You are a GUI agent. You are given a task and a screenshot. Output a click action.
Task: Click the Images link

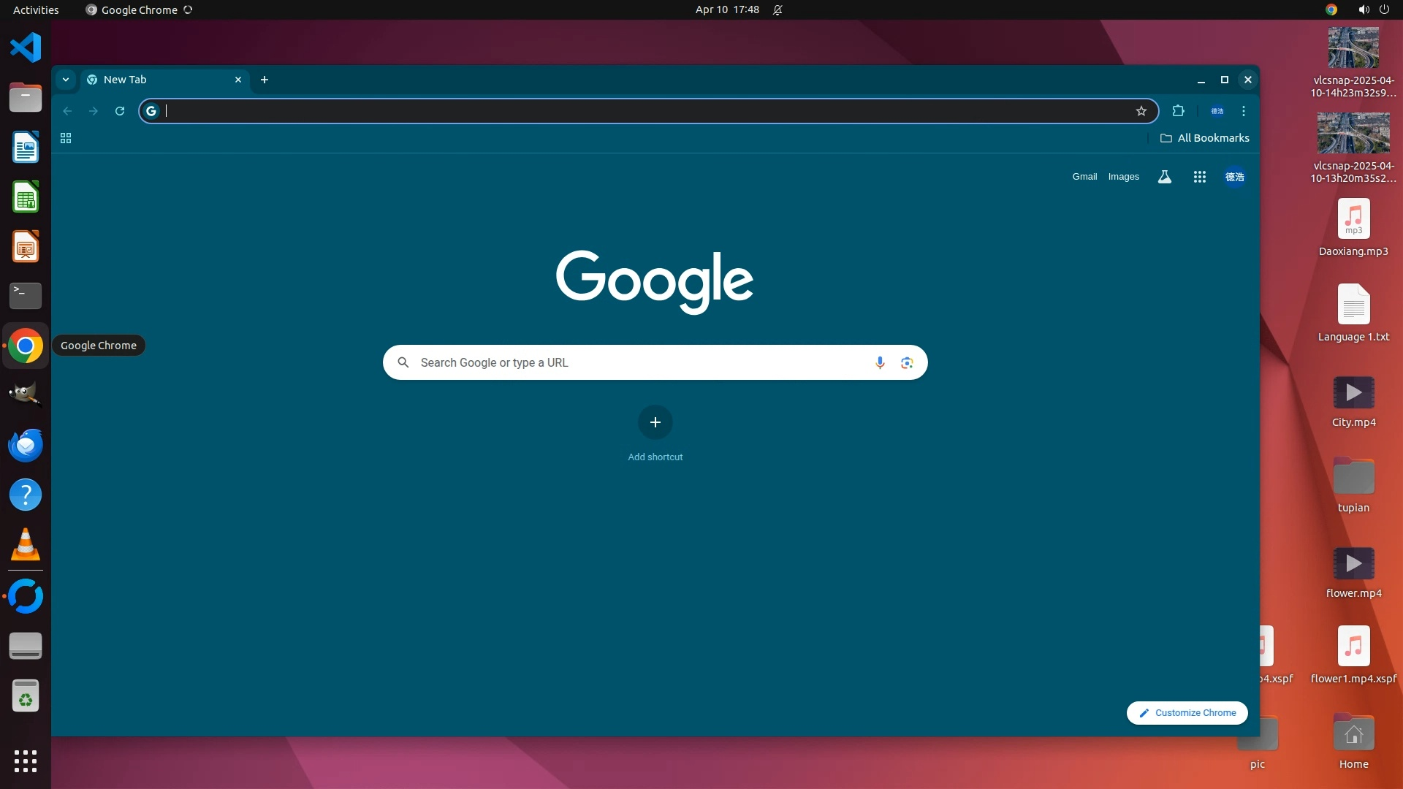(x=1123, y=177)
